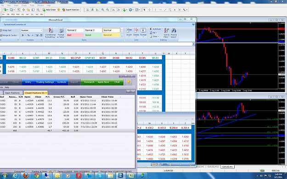
Task: Choose the Crosshair tool in MT4
Action: 149,10
